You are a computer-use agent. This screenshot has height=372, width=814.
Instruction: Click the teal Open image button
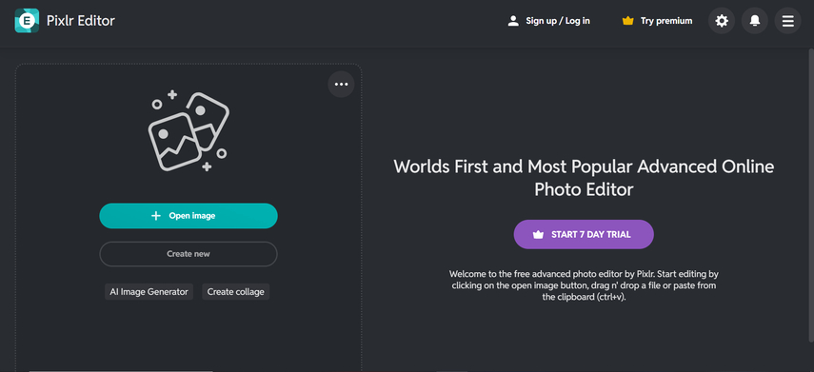click(189, 216)
